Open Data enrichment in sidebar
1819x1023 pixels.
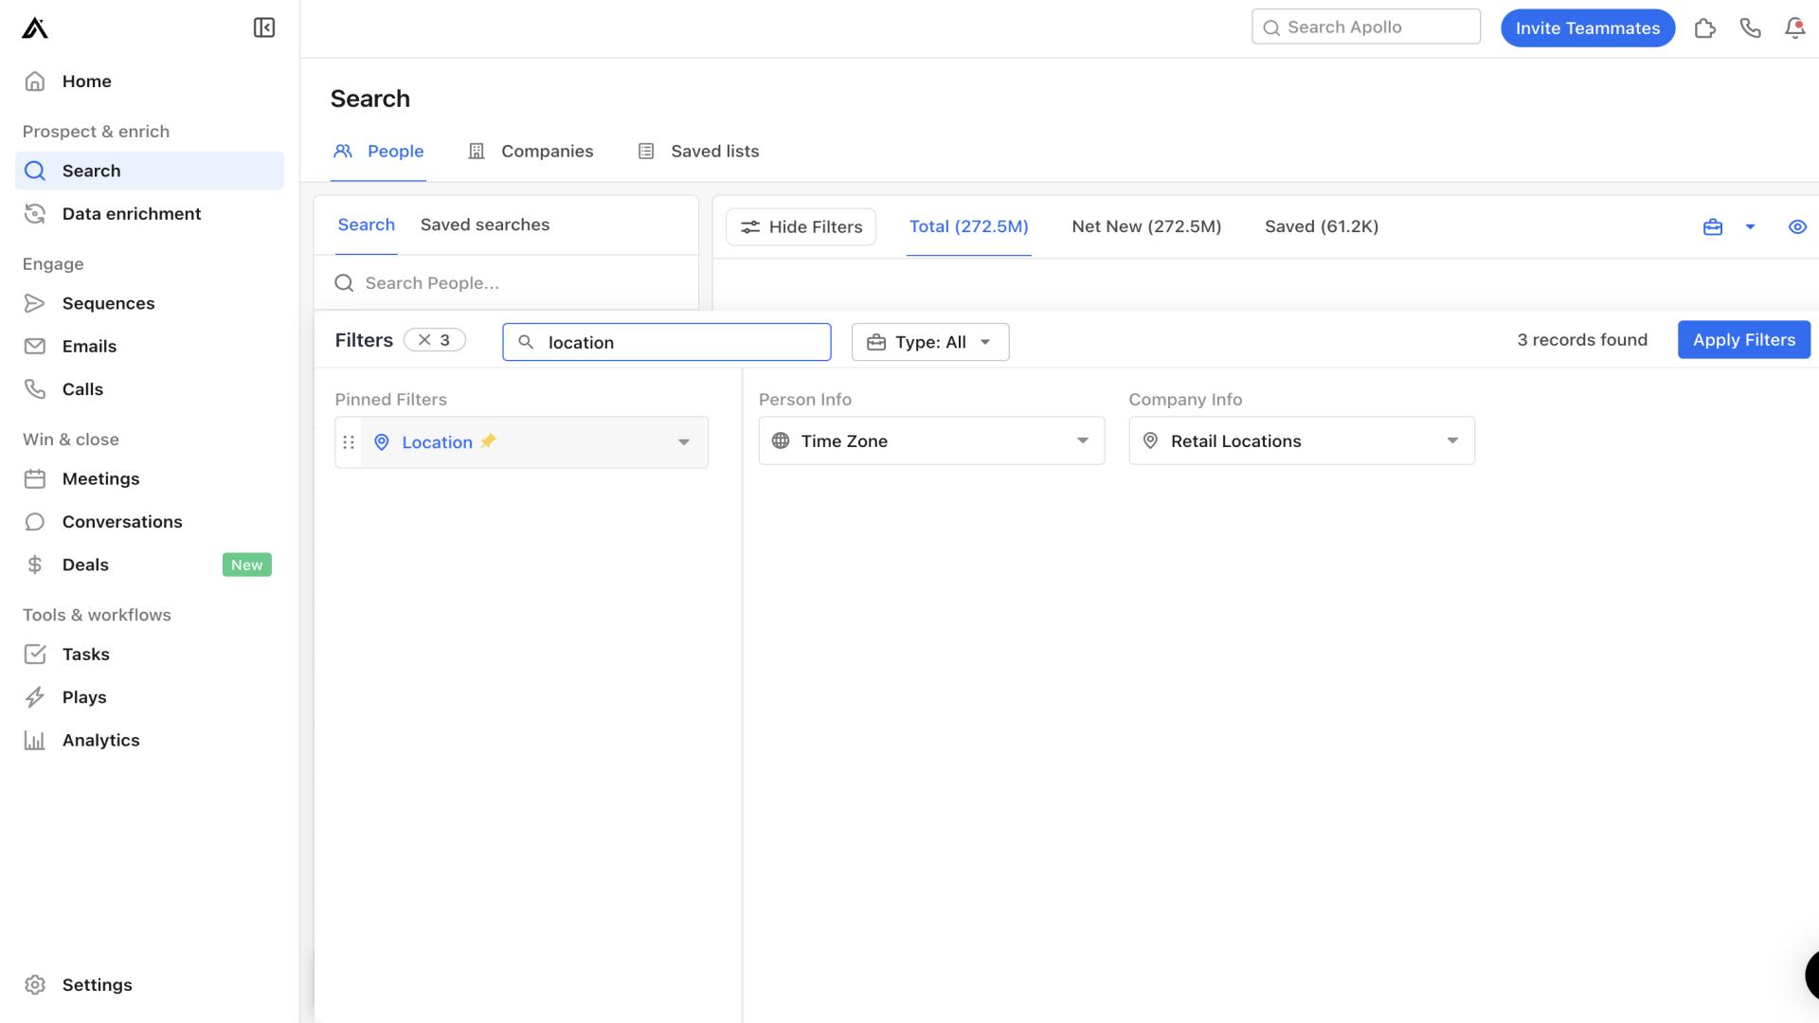coord(131,212)
